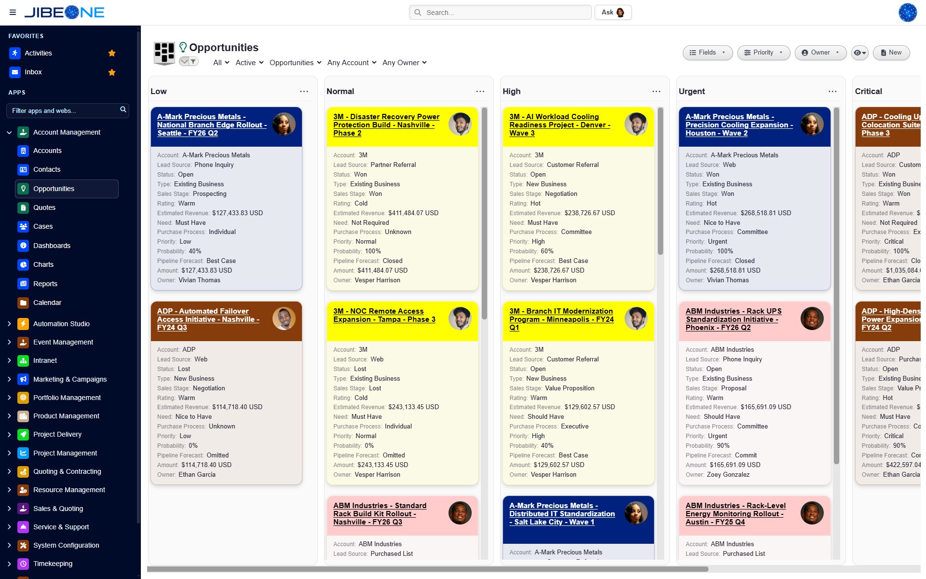Open the Opportunities view dropdown
The image size is (926, 579).
295,63
